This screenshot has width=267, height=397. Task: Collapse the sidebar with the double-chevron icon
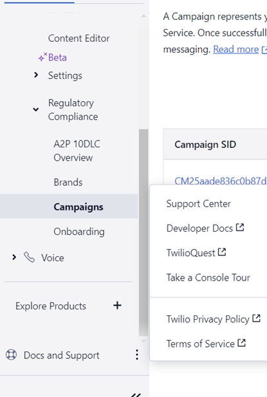[136, 394]
